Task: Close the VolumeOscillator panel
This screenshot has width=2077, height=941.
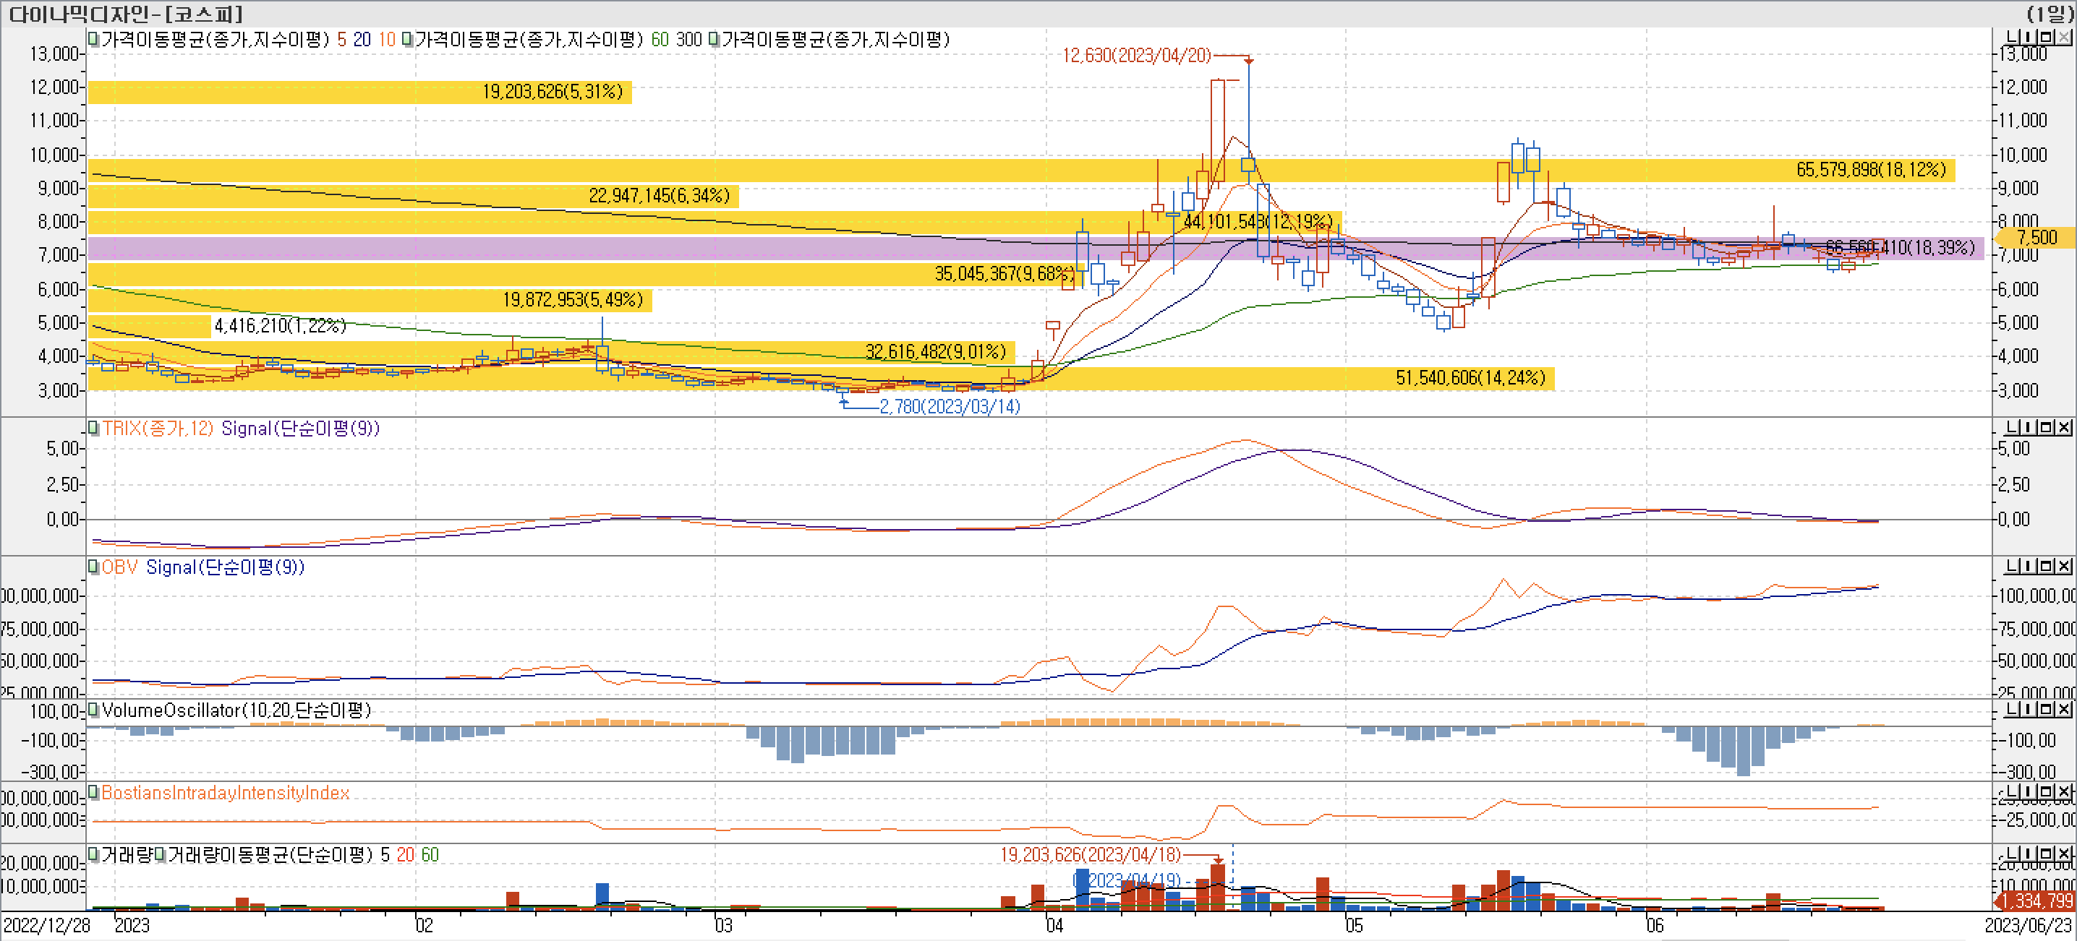Action: click(2063, 710)
